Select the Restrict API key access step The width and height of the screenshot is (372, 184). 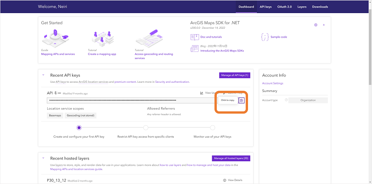pyautogui.click(x=146, y=128)
